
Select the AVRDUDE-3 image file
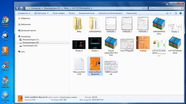pyautogui.click(x=143, y=25)
